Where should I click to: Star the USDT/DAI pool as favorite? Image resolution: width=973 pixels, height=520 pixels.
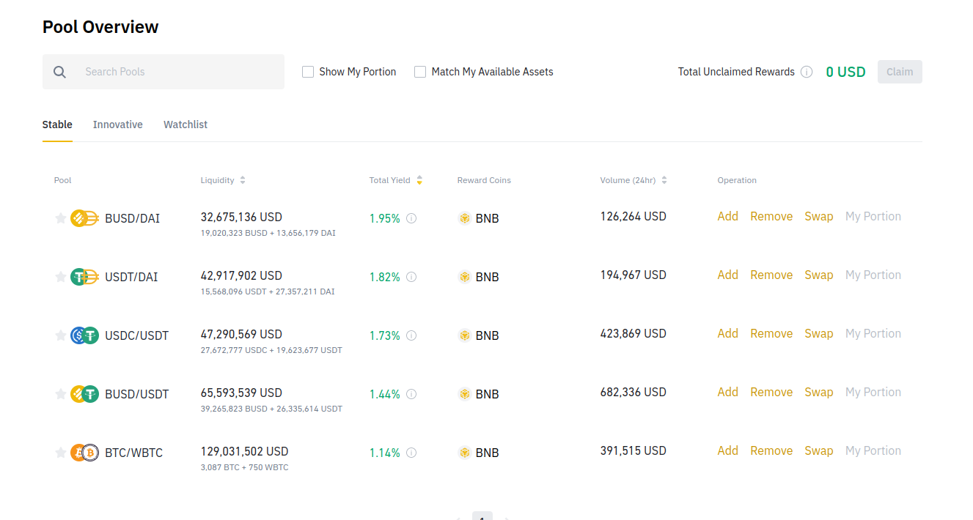click(61, 277)
